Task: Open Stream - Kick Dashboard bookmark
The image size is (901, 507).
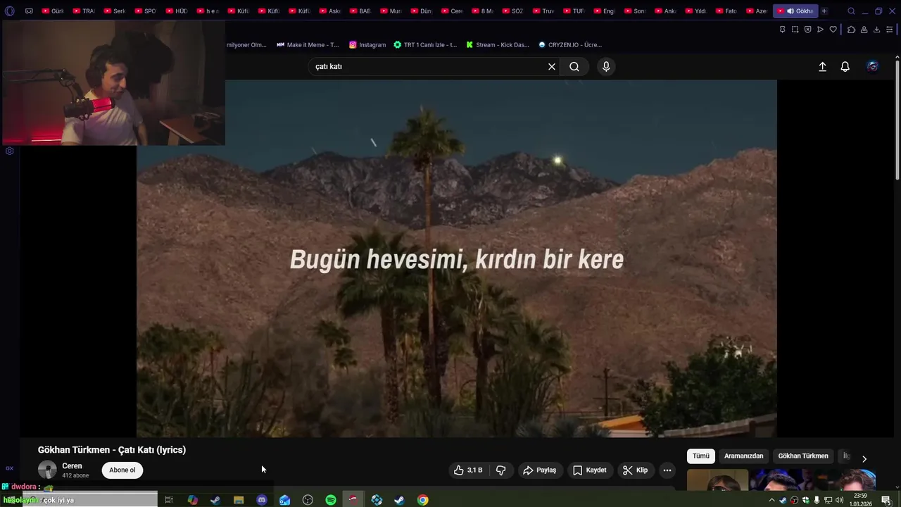Action: click(498, 45)
